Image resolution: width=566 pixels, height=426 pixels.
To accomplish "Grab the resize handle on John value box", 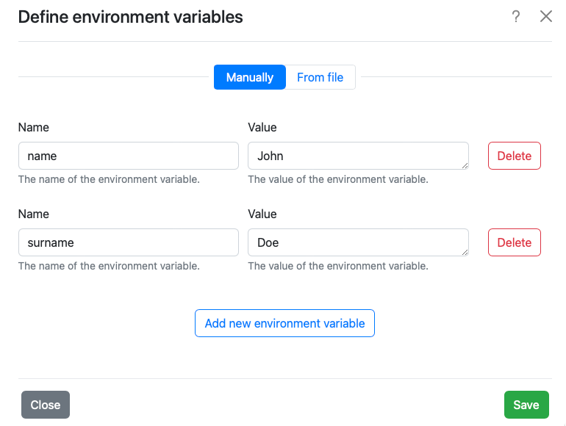I will [x=465, y=166].
